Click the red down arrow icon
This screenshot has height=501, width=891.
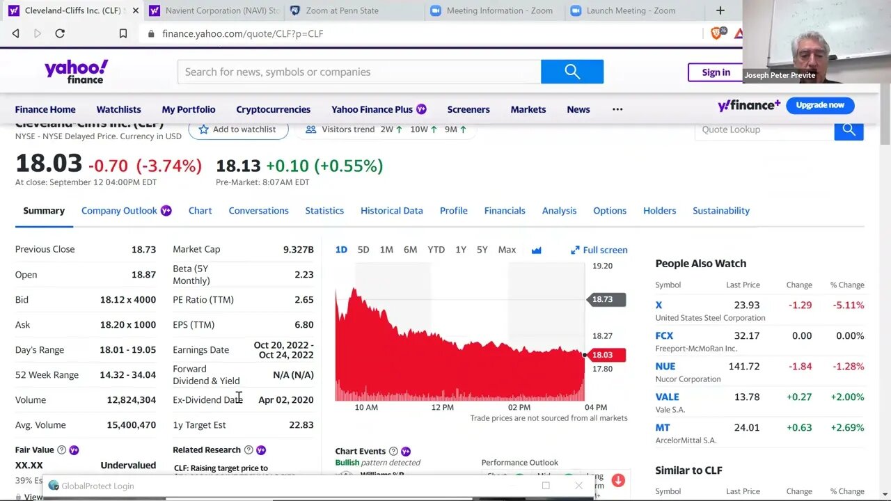click(x=618, y=480)
